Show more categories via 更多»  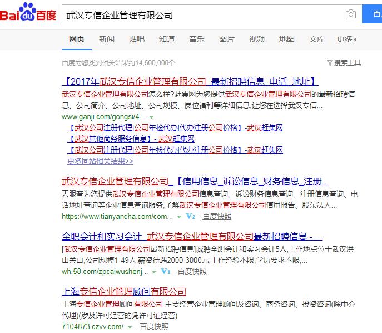(x=346, y=39)
